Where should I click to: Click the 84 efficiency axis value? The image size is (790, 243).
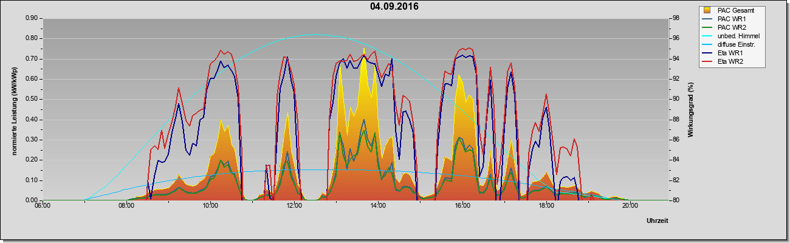[x=676, y=160]
